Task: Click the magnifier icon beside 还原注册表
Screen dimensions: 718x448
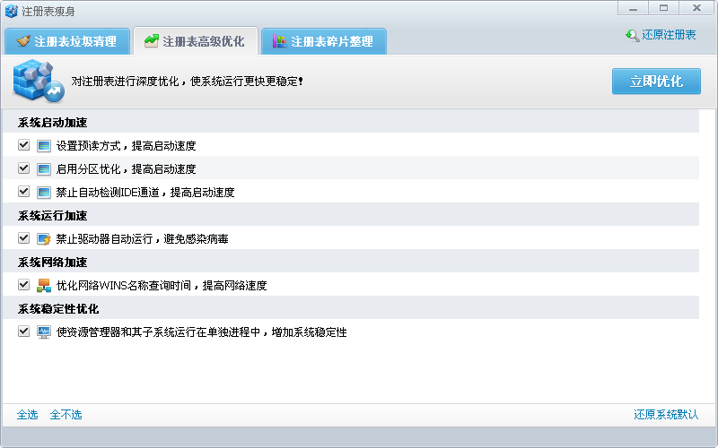Action: 633,35
